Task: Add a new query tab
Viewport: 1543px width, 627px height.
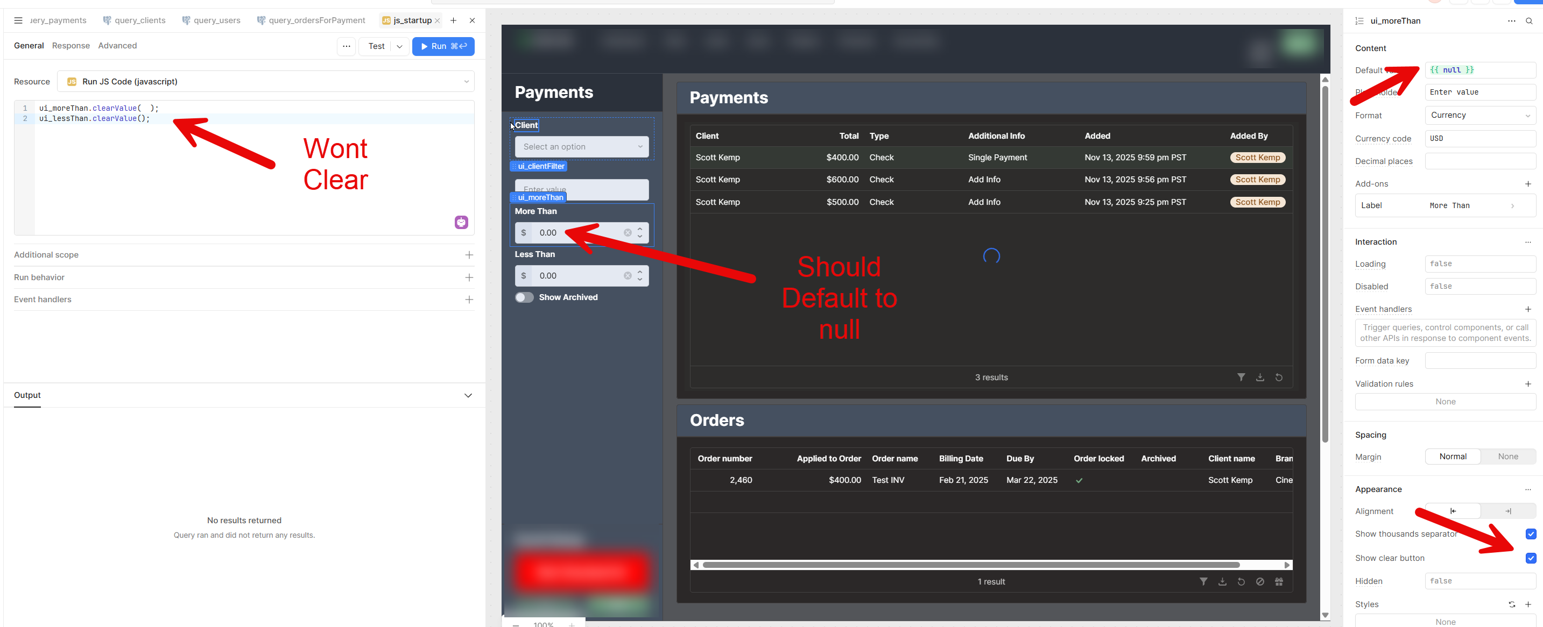Action: [x=454, y=20]
